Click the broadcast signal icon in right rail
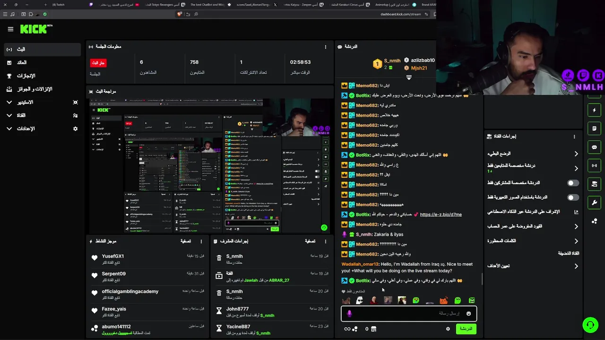 coord(595,166)
